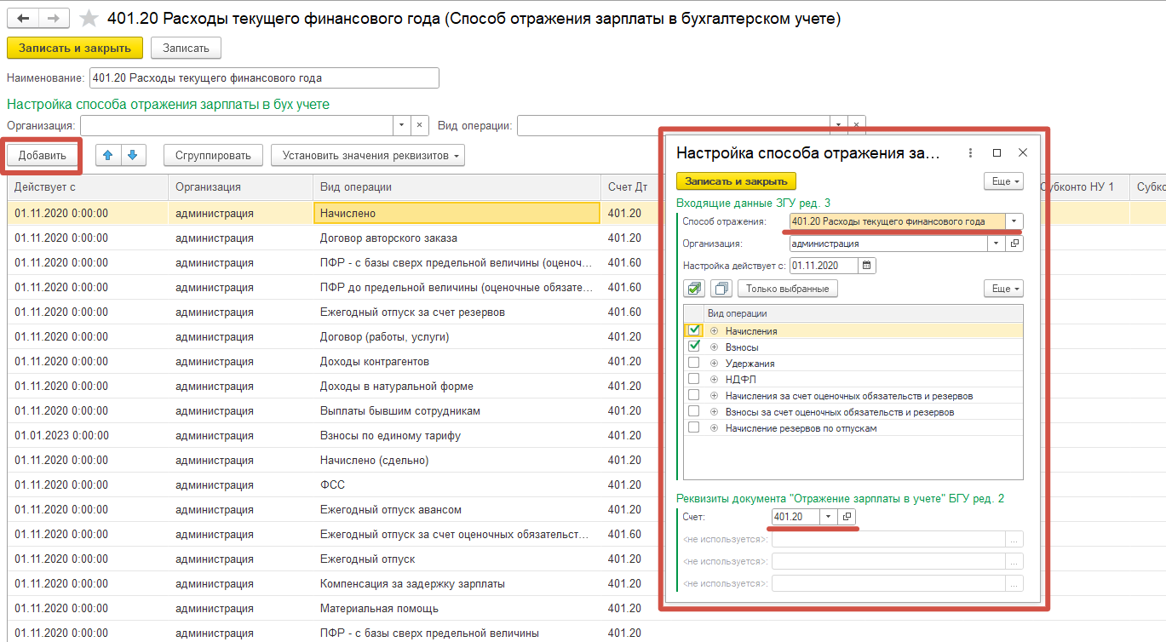This screenshot has width=1166, height=642.
Task: Check all operation types in the dialog
Action: [x=696, y=289]
